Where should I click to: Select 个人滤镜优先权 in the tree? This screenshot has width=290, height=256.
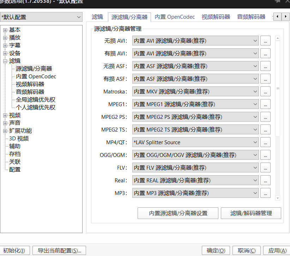[36, 108]
